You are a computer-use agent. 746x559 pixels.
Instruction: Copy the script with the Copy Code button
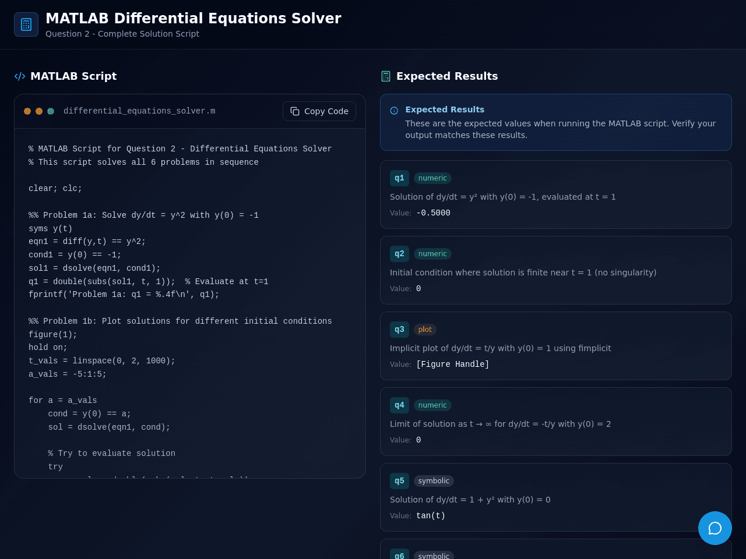[x=319, y=111]
